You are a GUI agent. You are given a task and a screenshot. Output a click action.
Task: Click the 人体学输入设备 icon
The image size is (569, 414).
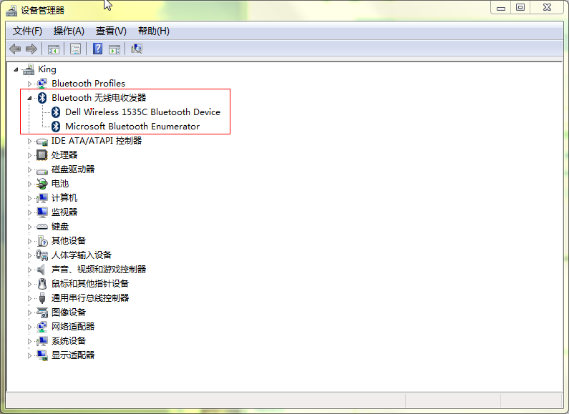42,255
